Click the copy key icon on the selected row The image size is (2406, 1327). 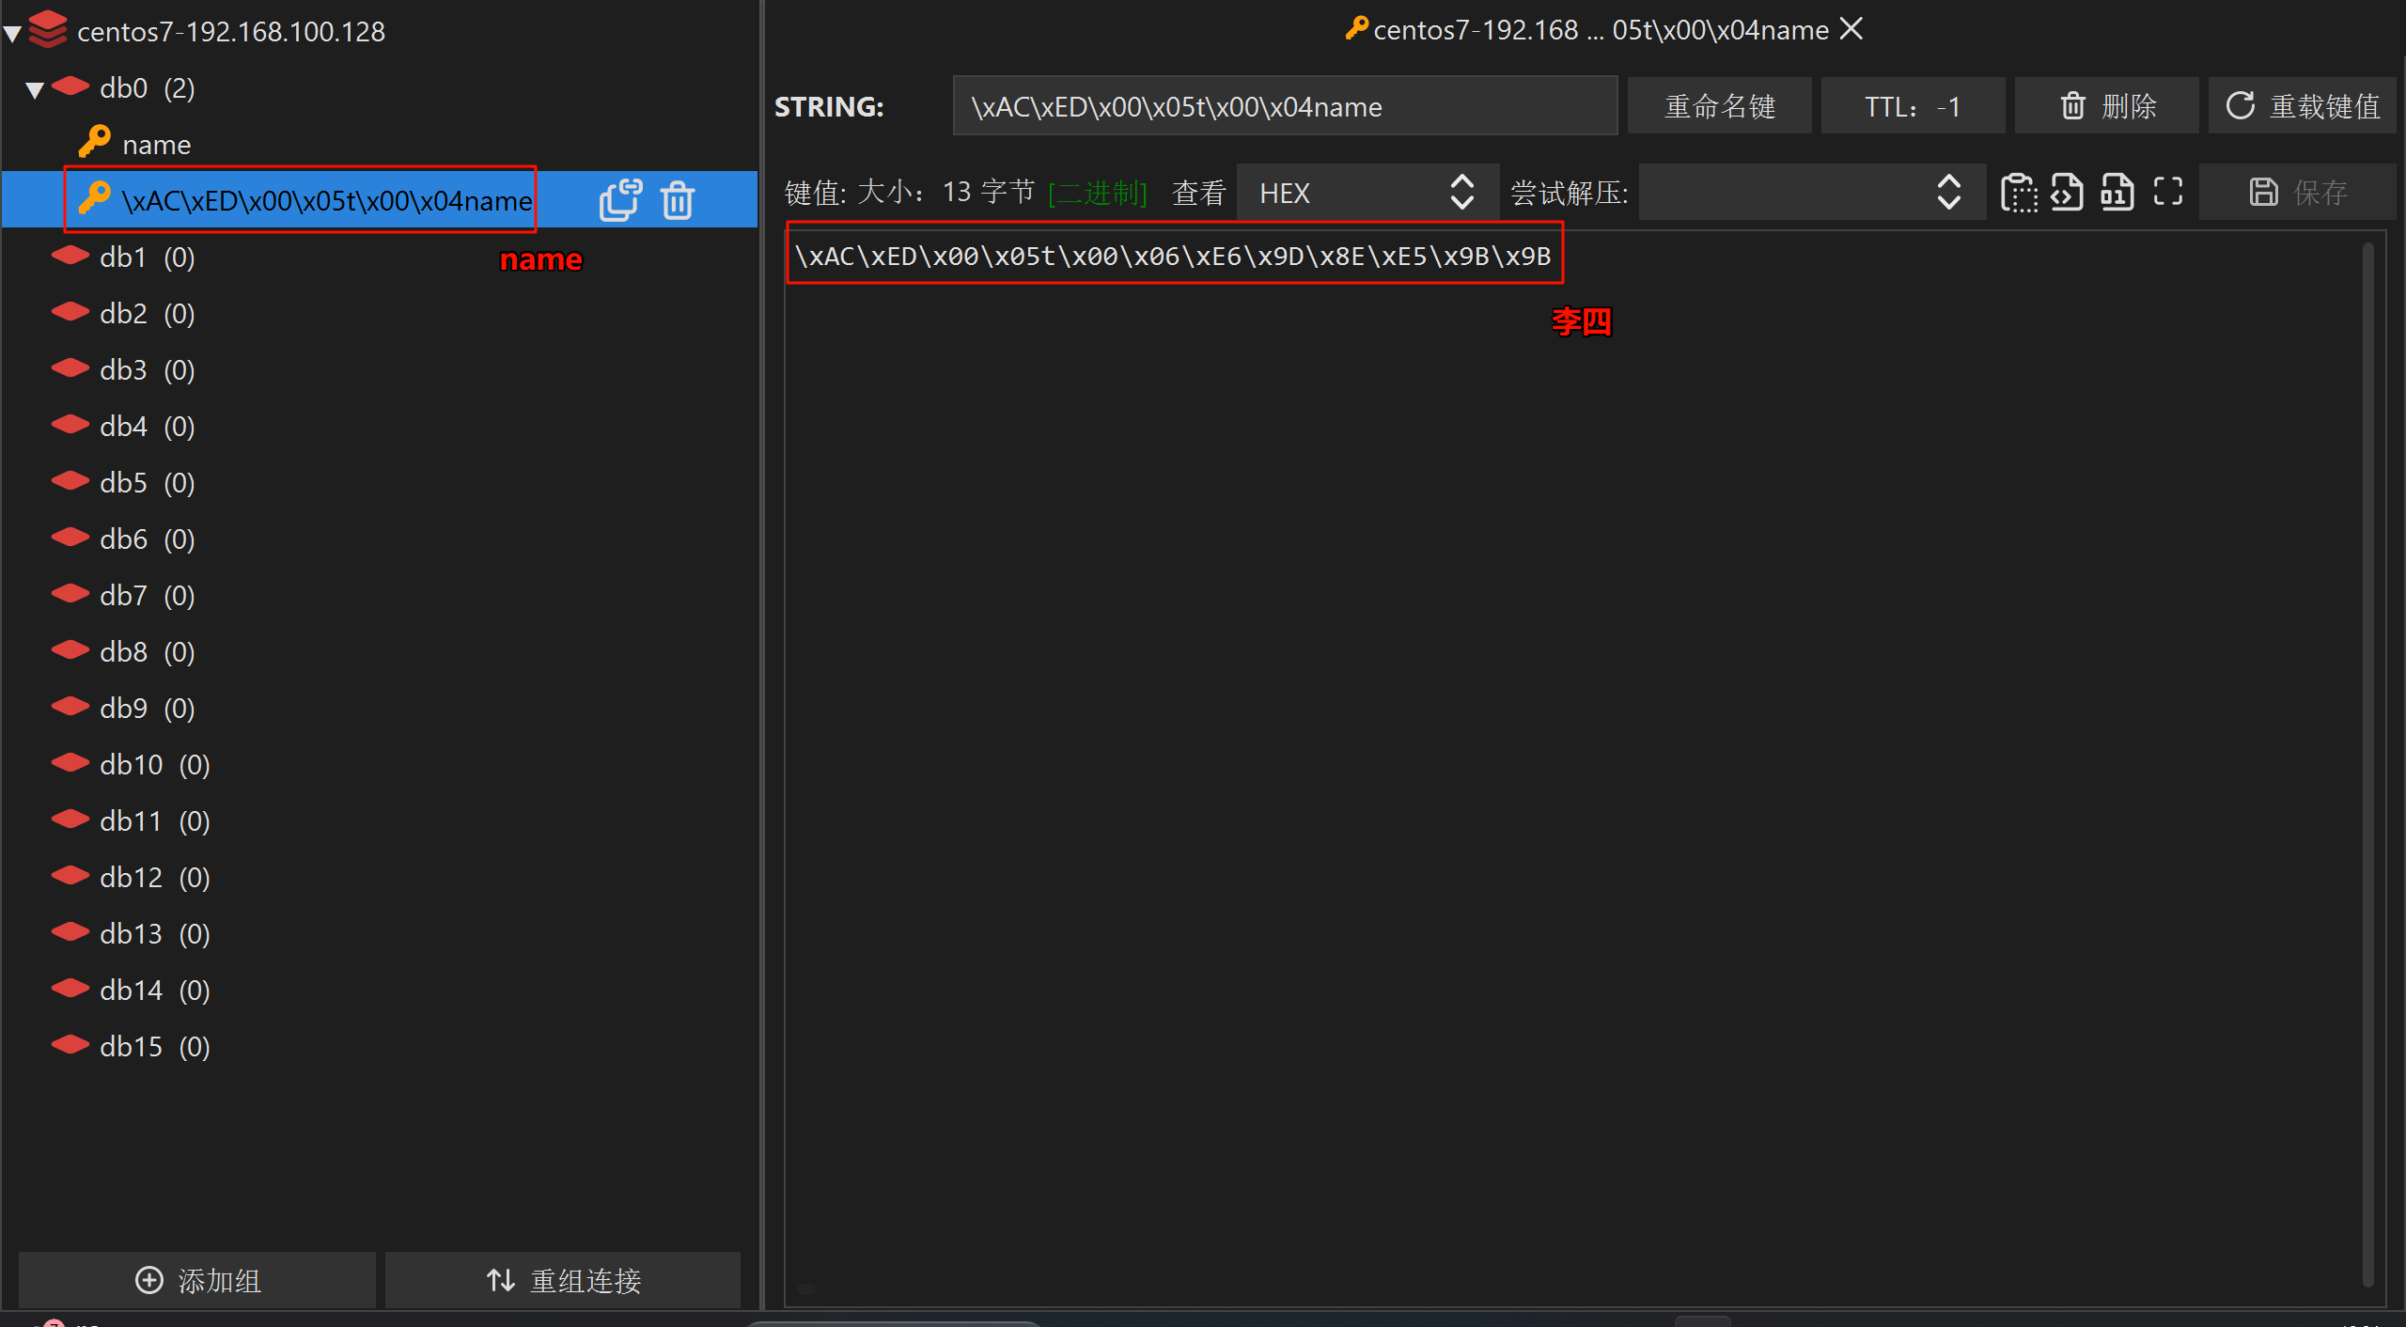(x=619, y=200)
